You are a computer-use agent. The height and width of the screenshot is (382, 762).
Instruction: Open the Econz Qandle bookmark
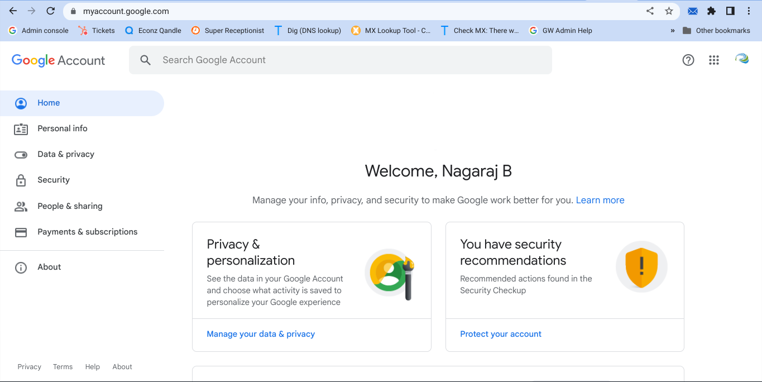(153, 31)
